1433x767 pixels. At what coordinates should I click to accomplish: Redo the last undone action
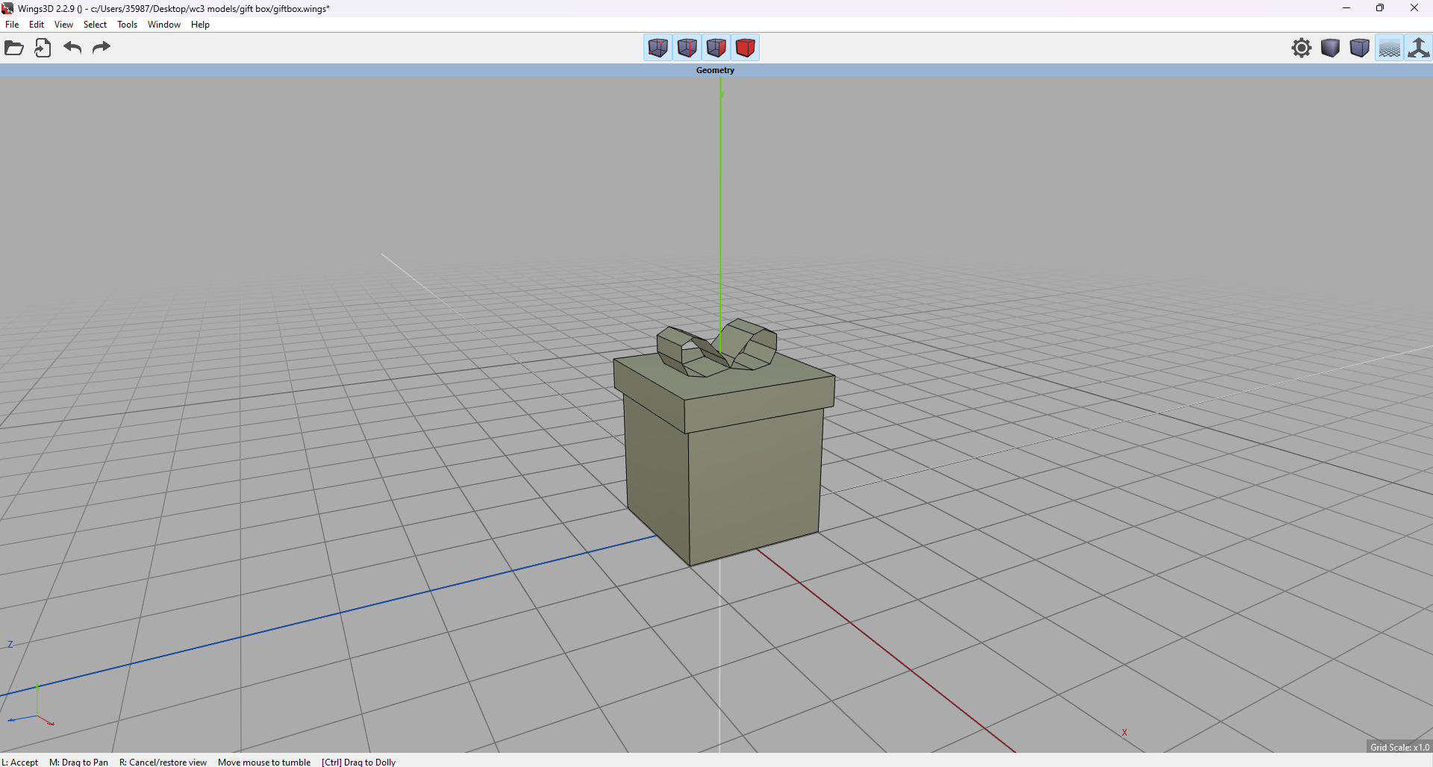(102, 48)
